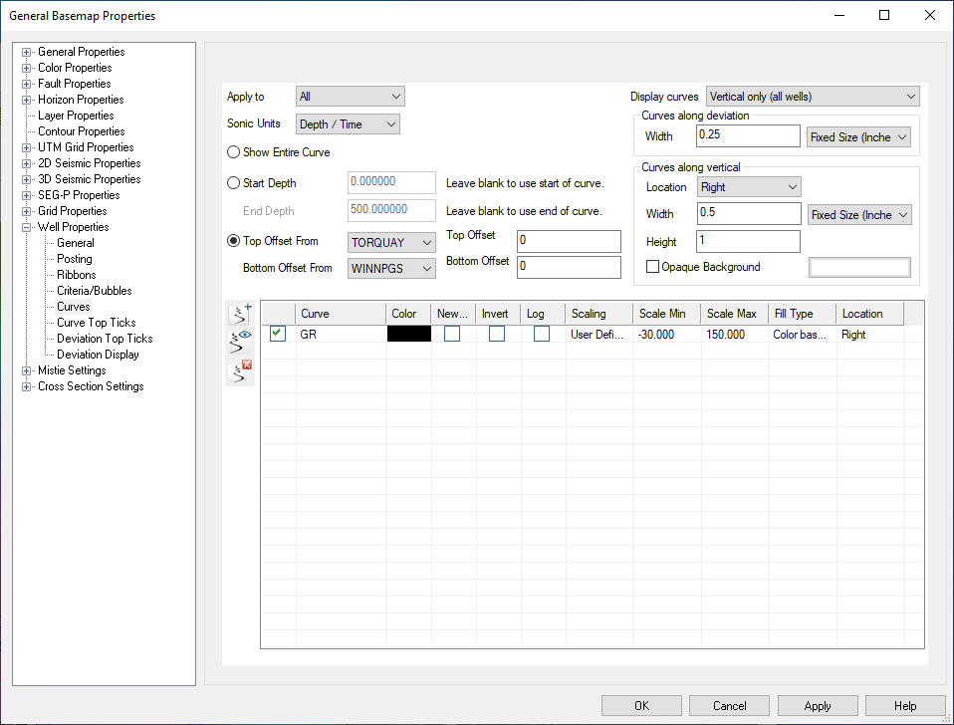Open Deviation Display in the tree

pyautogui.click(x=98, y=355)
